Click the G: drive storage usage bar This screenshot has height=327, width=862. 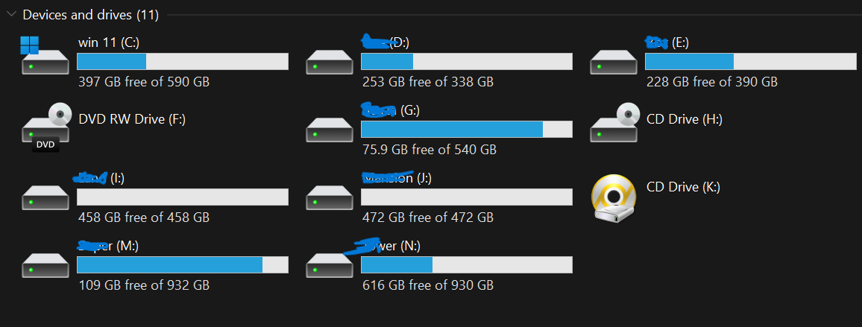coord(467,130)
